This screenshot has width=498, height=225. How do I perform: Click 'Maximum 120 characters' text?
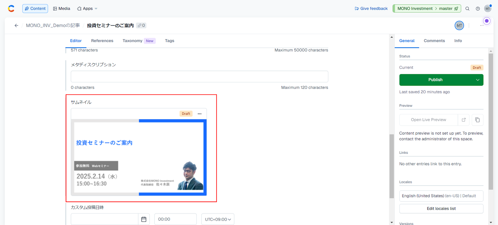tap(305, 88)
